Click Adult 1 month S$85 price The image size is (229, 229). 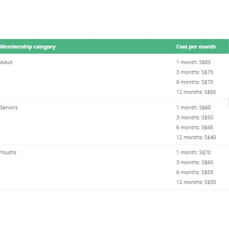(x=193, y=62)
